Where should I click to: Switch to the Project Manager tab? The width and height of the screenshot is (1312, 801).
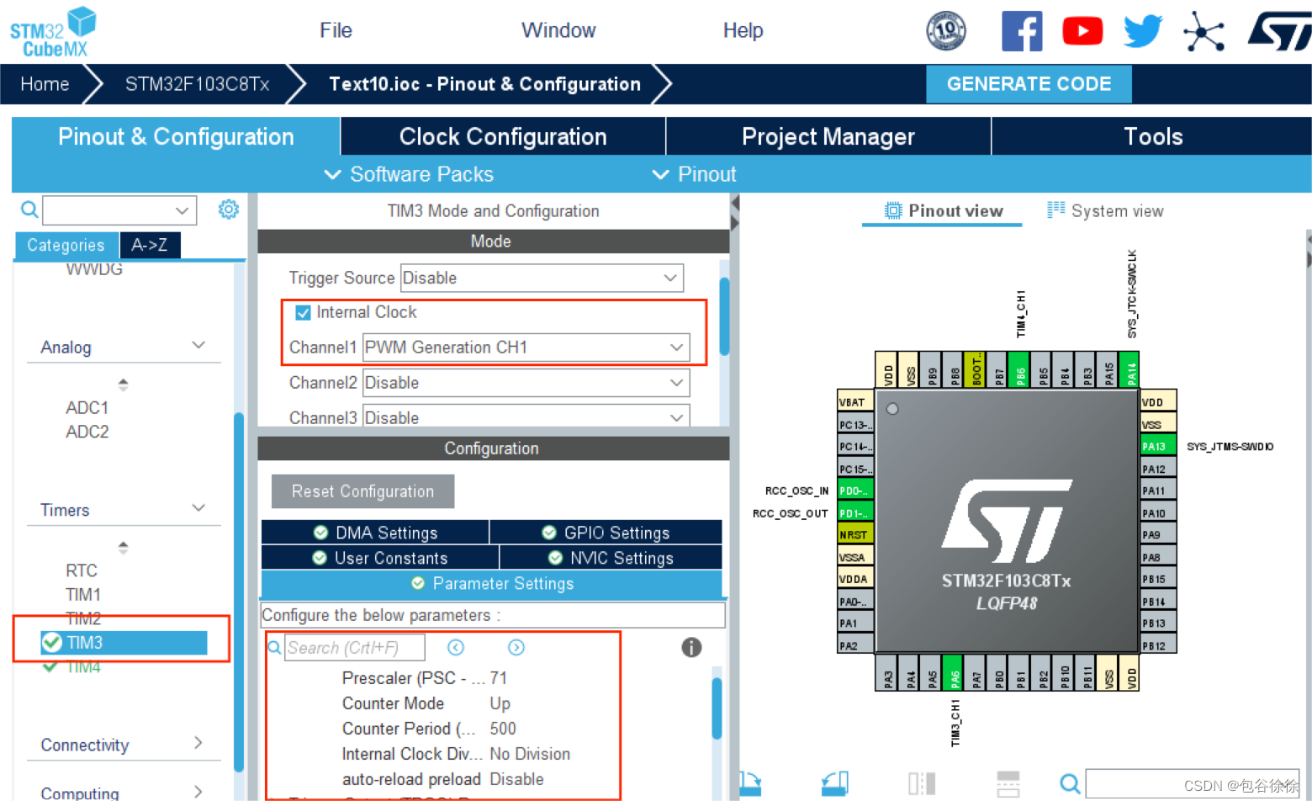coord(828,136)
